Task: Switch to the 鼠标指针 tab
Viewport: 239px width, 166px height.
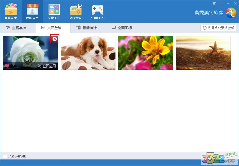Action: (x=88, y=28)
